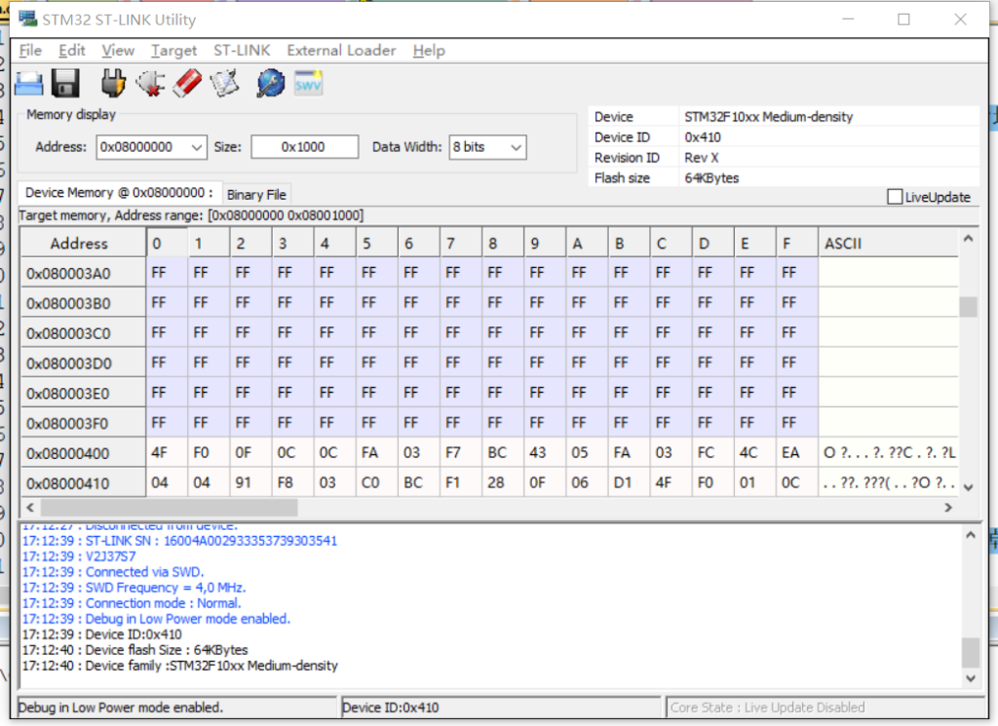Click the memory grid vertical scrollbar thumb
This screenshot has width=998, height=726.
point(968,307)
